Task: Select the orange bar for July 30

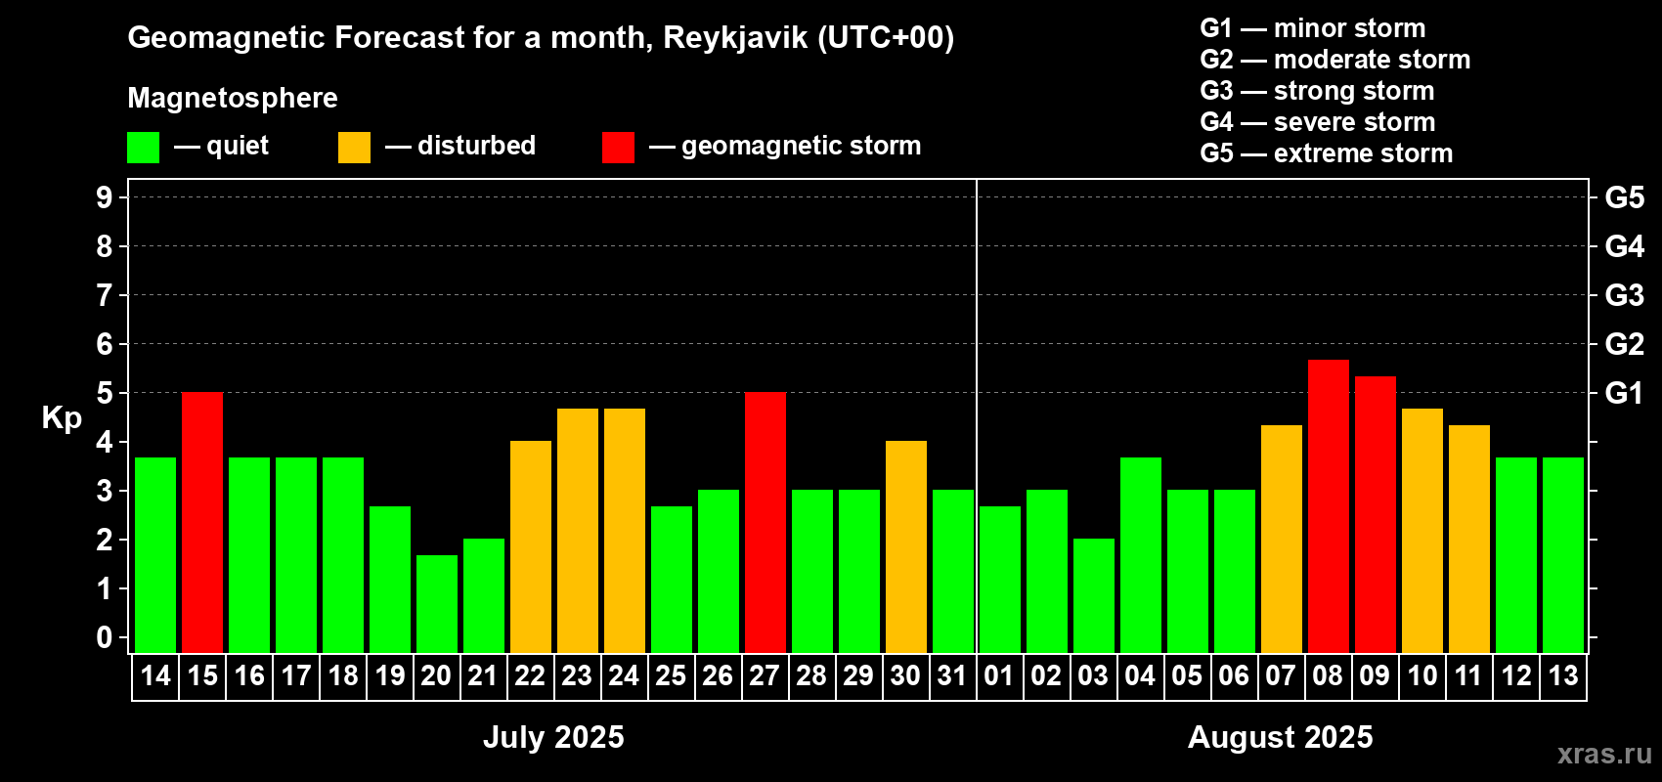Action: click(x=906, y=546)
